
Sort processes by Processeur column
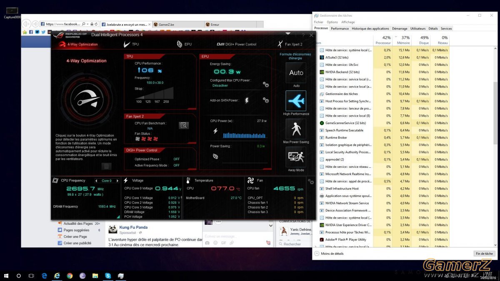[x=383, y=40]
